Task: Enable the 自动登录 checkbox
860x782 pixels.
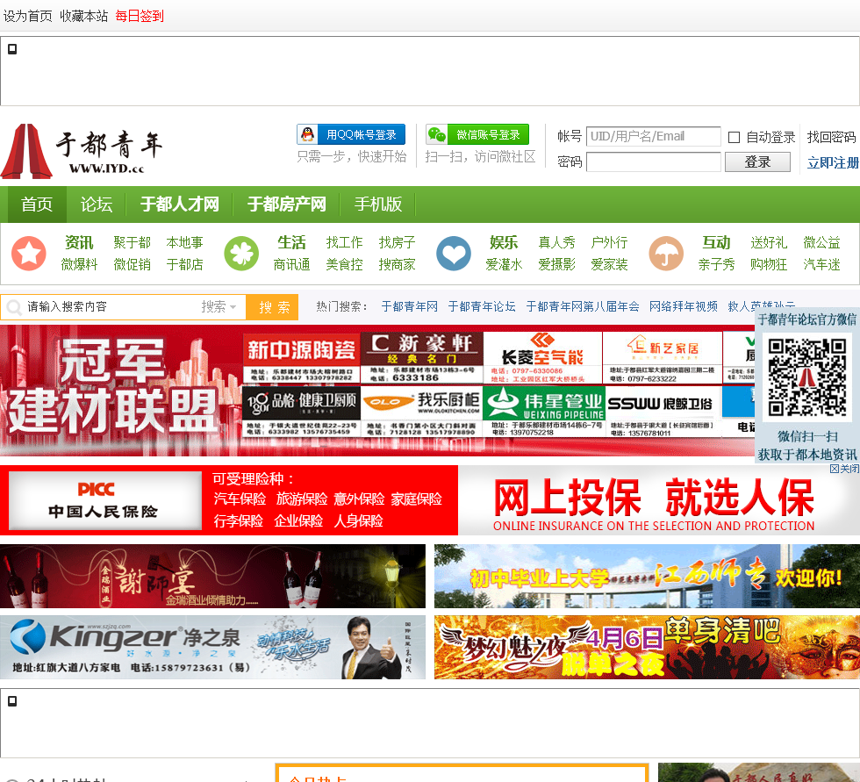Action: point(734,137)
